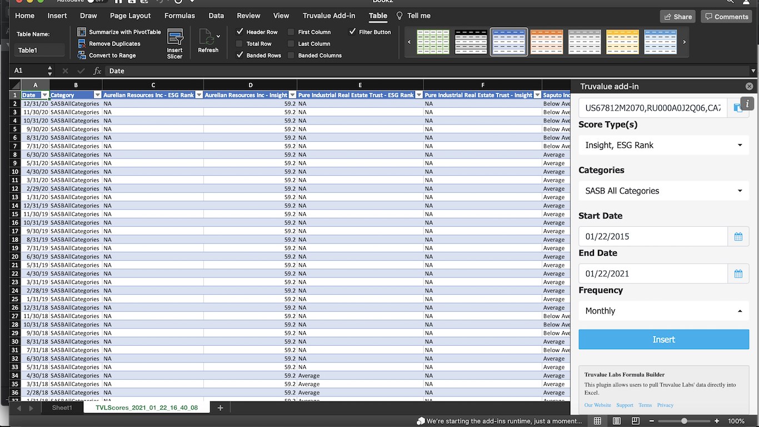Enable the Total Row checkbox
Screen dimensions: 759x427
239,44
